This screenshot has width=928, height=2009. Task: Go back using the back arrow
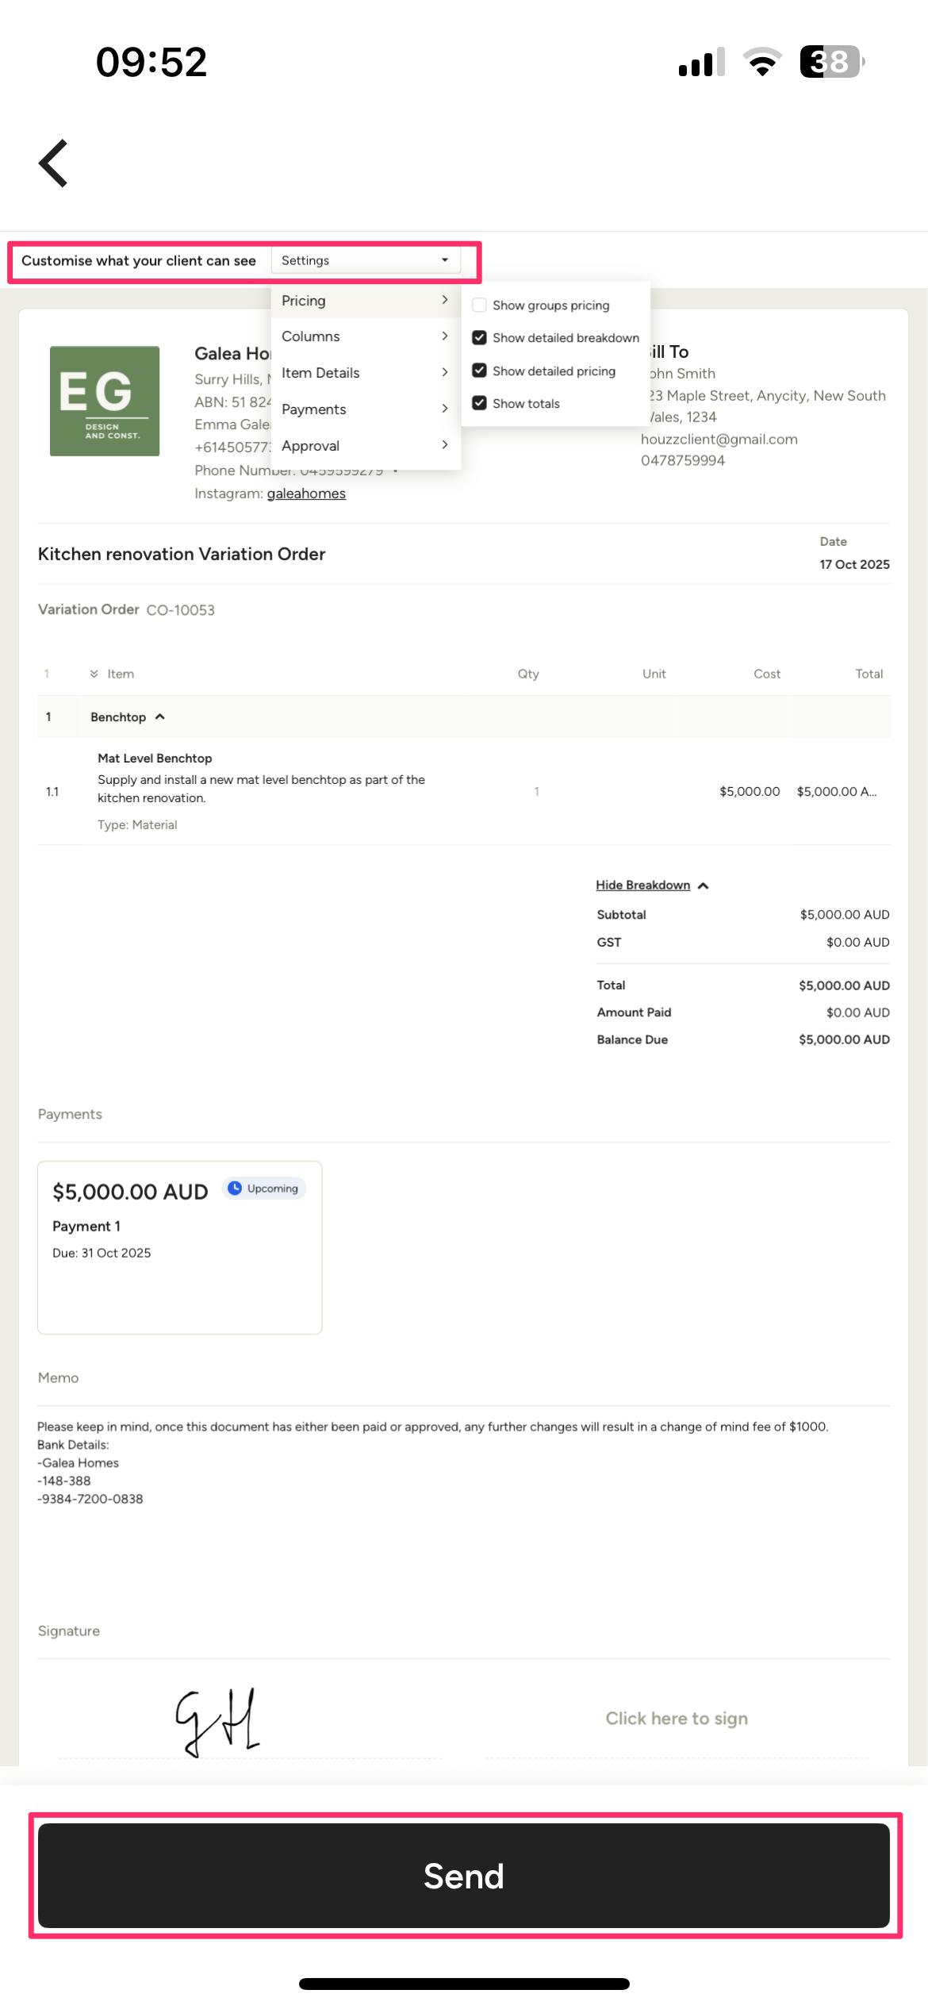click(x=53, y=163)
